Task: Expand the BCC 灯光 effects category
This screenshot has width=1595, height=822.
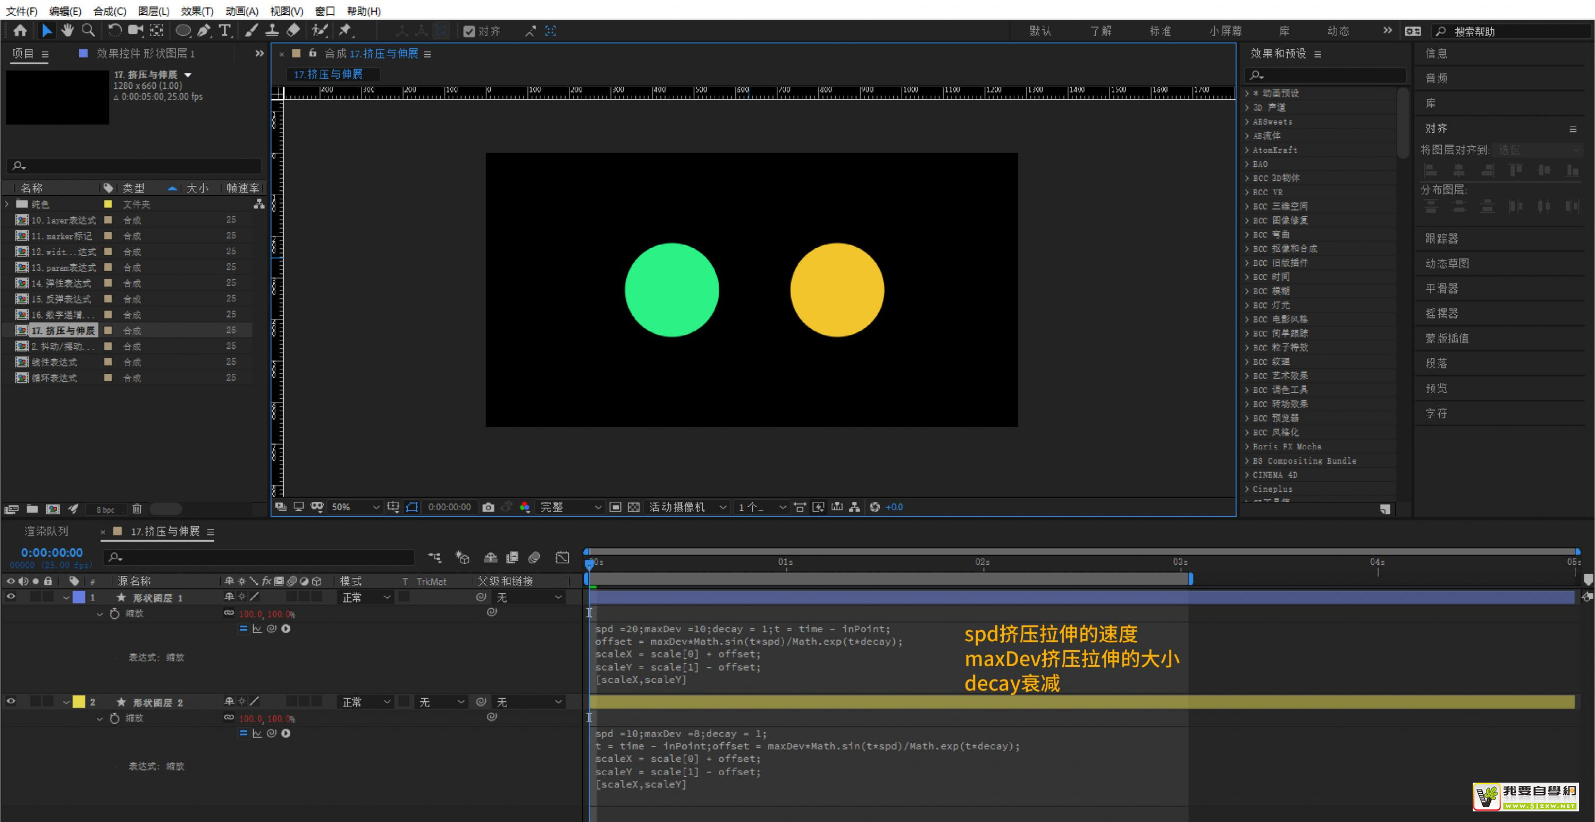Action: tap(1248, 305)
